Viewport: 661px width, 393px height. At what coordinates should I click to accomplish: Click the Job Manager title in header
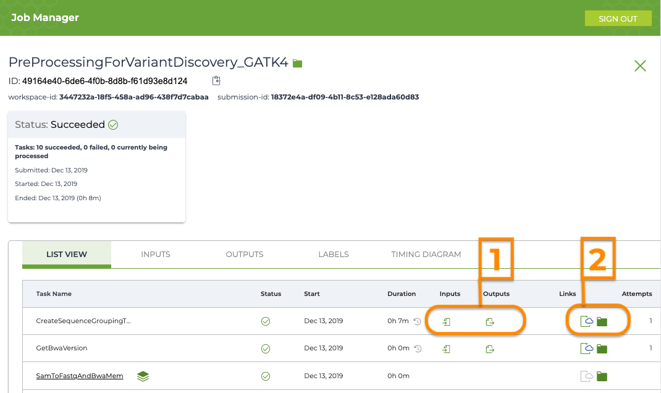[45, 17]
